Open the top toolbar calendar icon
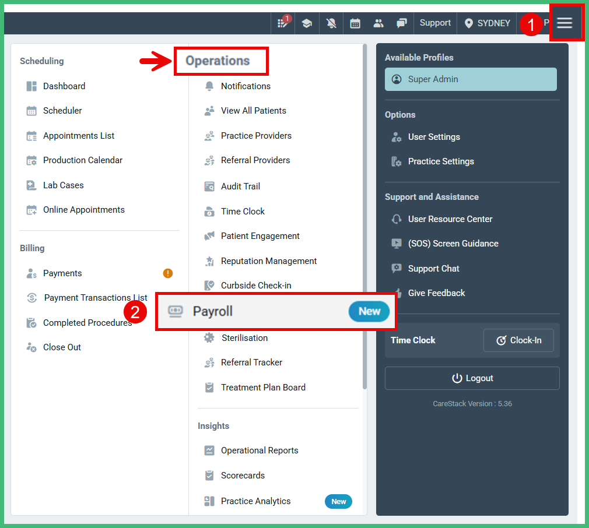The image size is (589, 528). [355, 23]
